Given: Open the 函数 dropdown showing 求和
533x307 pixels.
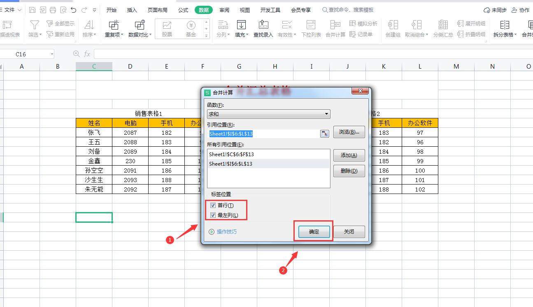Looking at the screenshot, I should coord(268,114).
